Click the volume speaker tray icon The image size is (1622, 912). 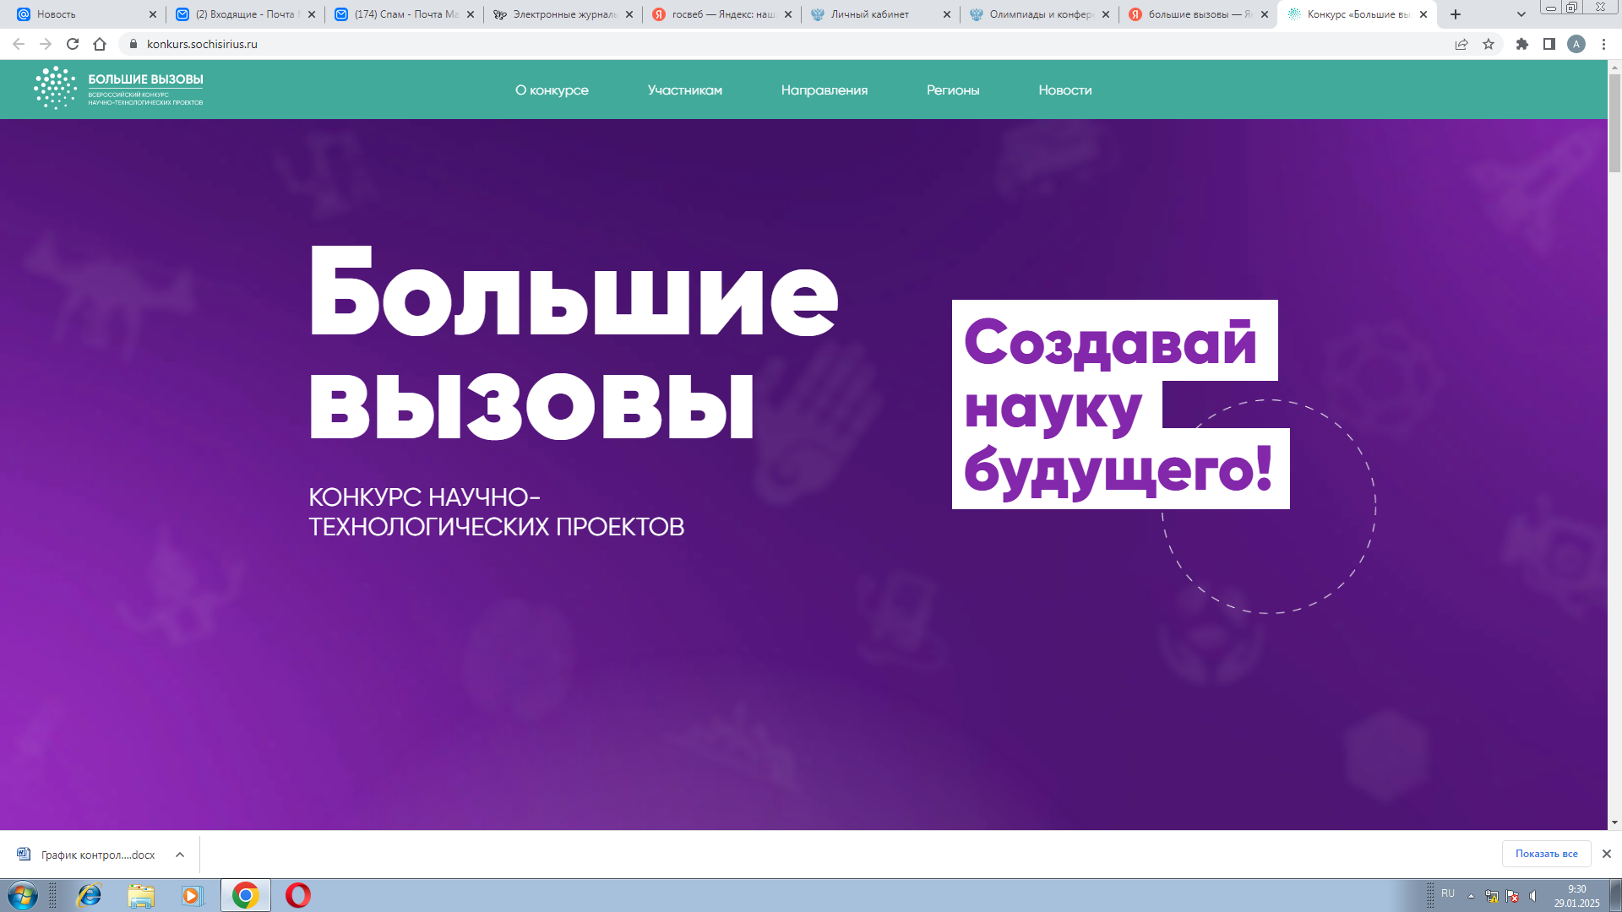1532,896
